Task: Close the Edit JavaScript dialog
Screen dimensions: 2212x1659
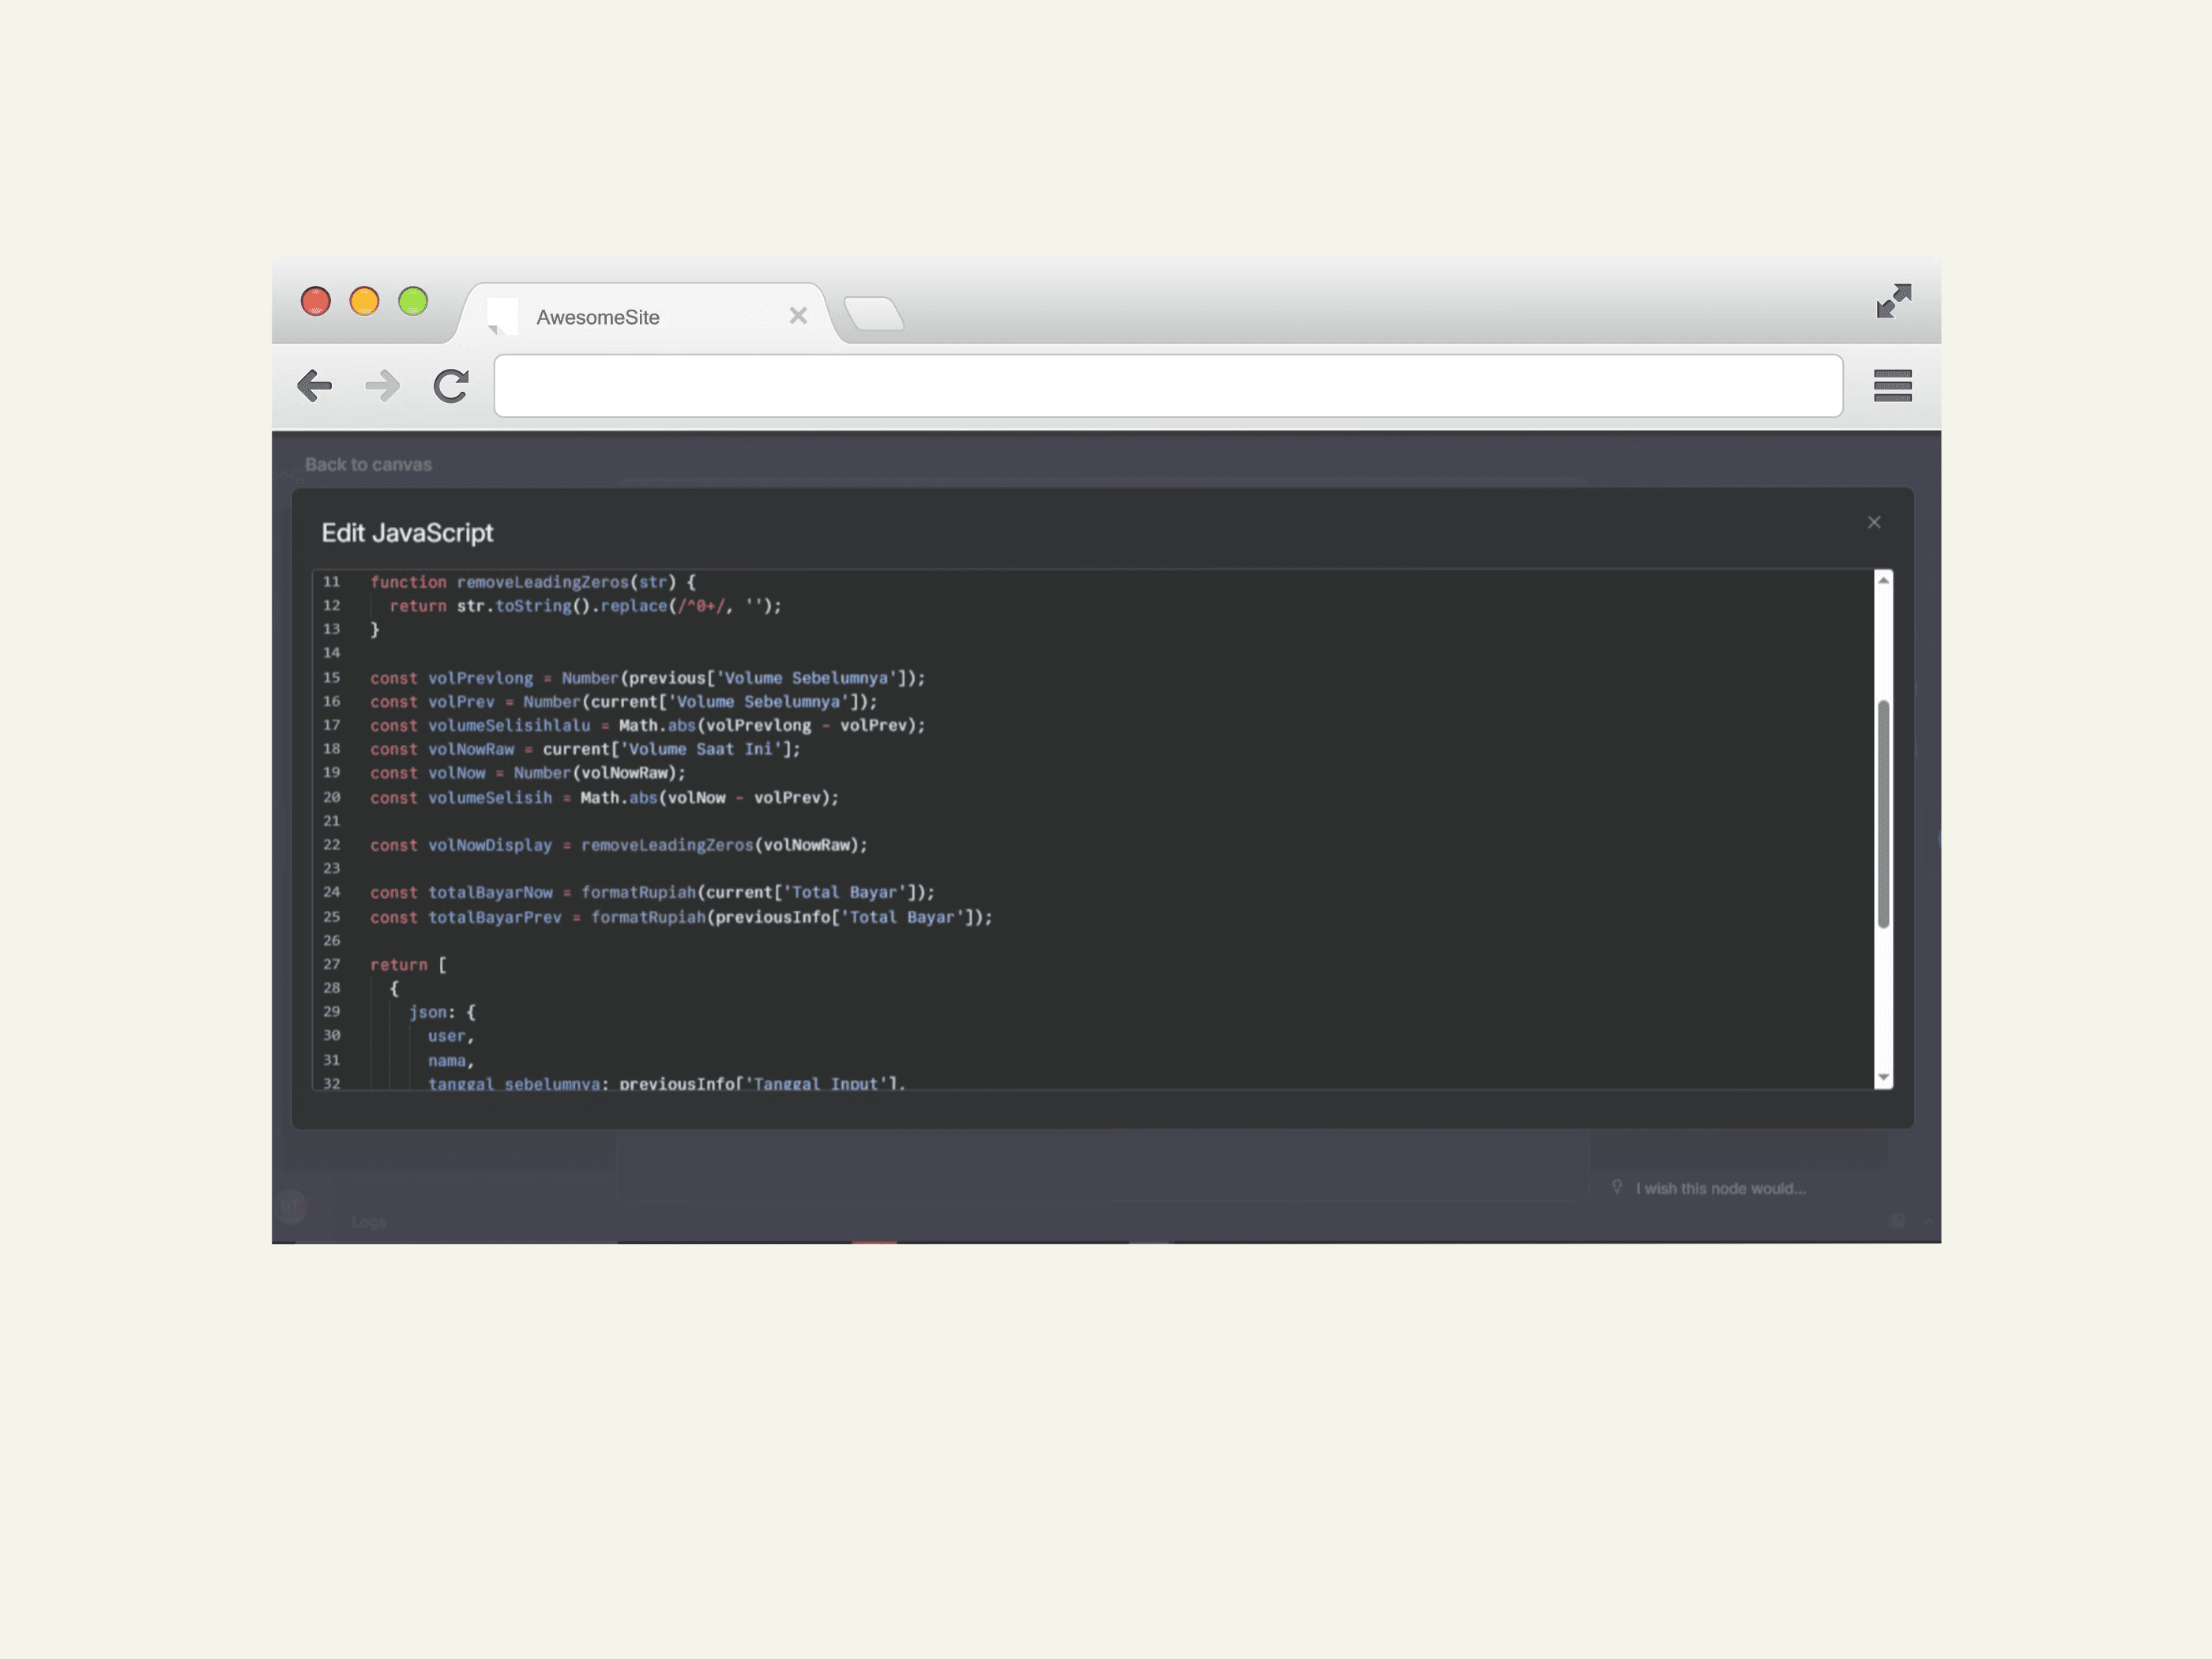Action: coord(1873,522)
